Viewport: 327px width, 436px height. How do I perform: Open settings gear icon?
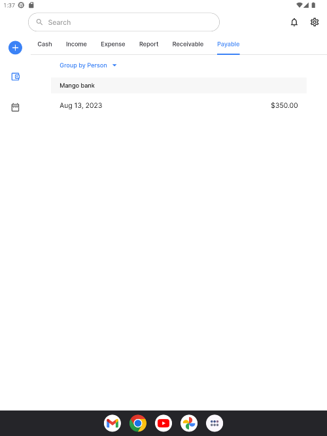coord(315,22)
